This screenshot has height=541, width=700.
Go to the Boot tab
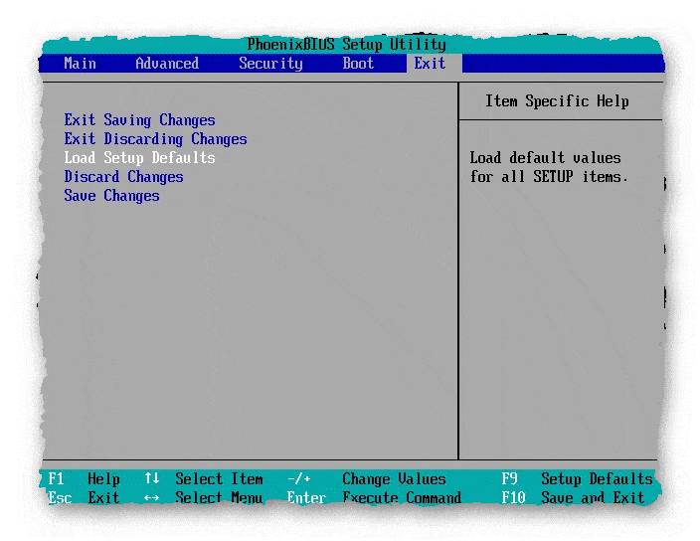[358, 64]
